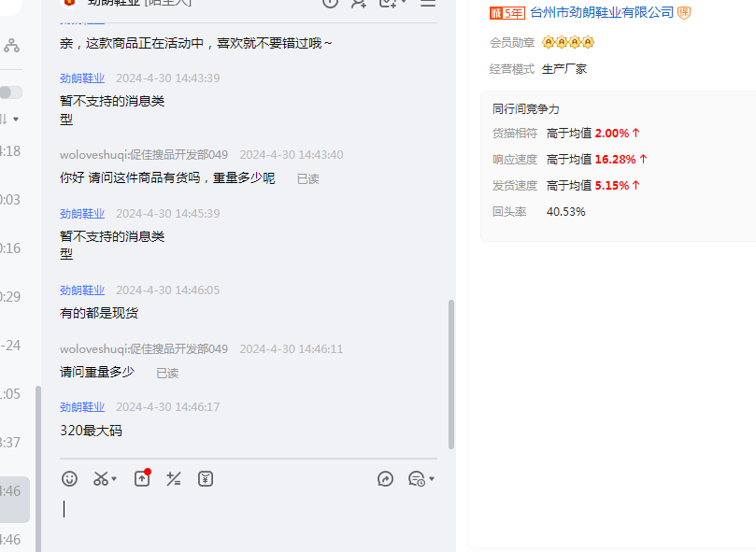Expand the chat history dropdown arrow

coord(432,479)
